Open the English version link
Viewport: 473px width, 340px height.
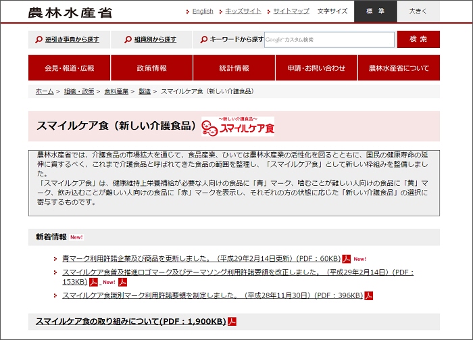203,11
